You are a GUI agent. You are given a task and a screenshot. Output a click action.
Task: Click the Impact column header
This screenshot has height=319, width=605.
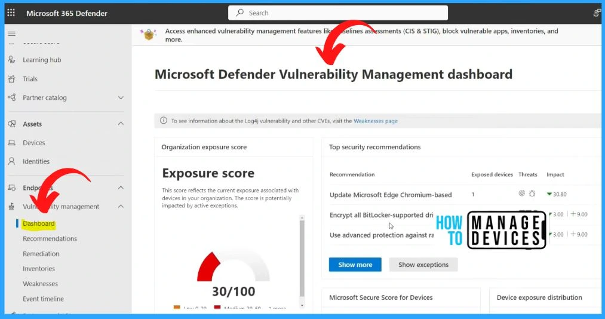555,174
